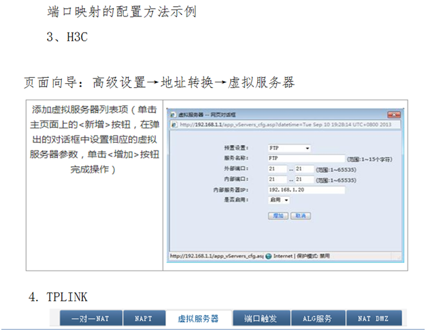426x331 pixels.
Task: Open the ALG服务 tab
Action: 318,318
